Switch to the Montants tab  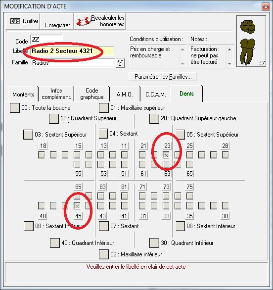pyautogui.click(x=23, y=95)
